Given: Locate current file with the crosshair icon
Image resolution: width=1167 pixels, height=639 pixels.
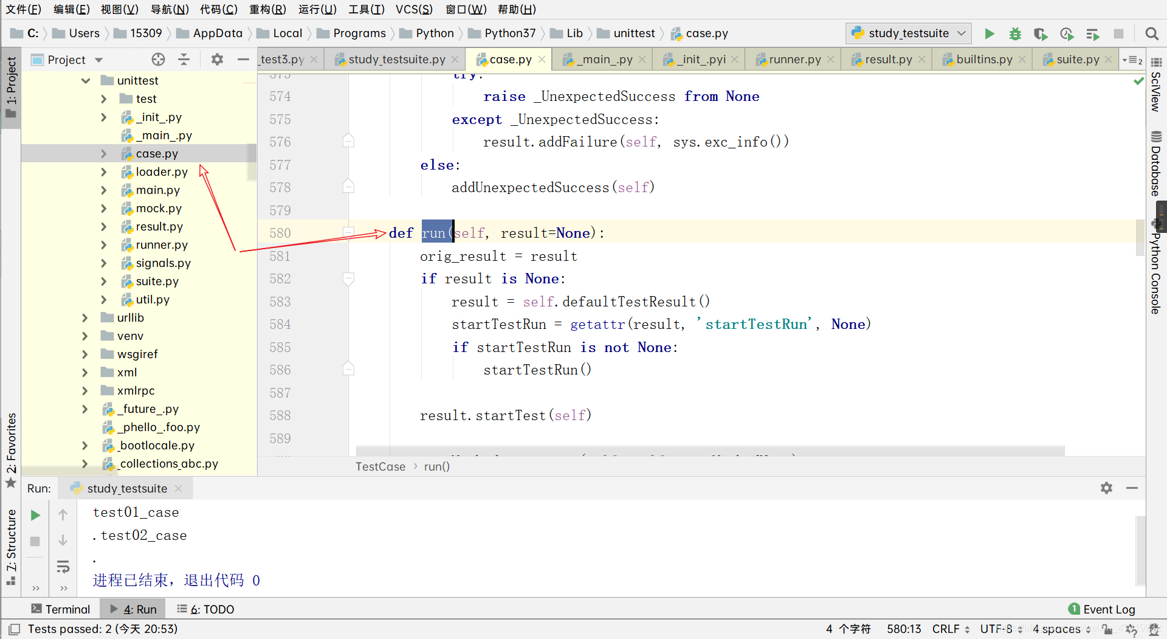Looking at the screenshot, I should tap(158, 59).
